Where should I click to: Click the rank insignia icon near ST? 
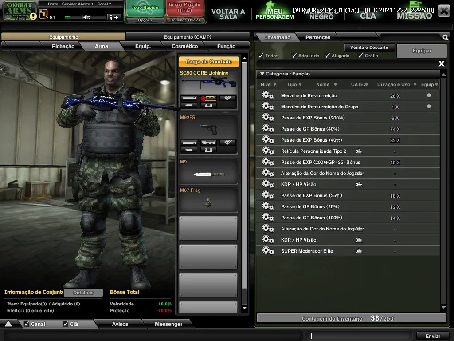pos(43,14)
